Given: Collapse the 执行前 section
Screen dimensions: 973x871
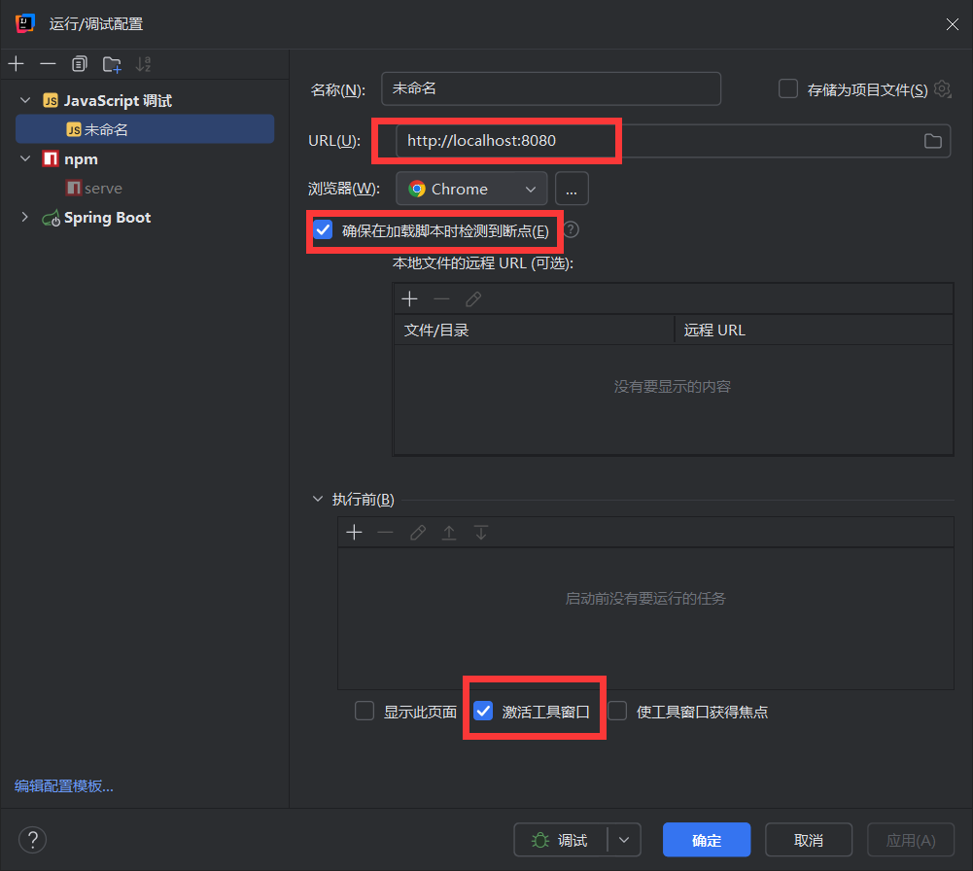Looking at the screenshot, I should point(318,500).
